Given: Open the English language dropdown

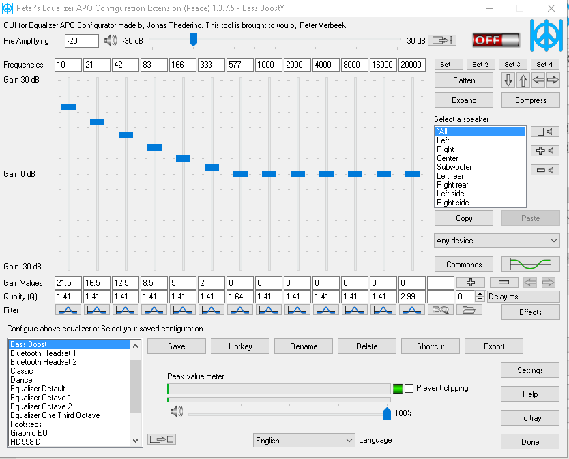Looking at the screenshot, I should coord(304,441).
